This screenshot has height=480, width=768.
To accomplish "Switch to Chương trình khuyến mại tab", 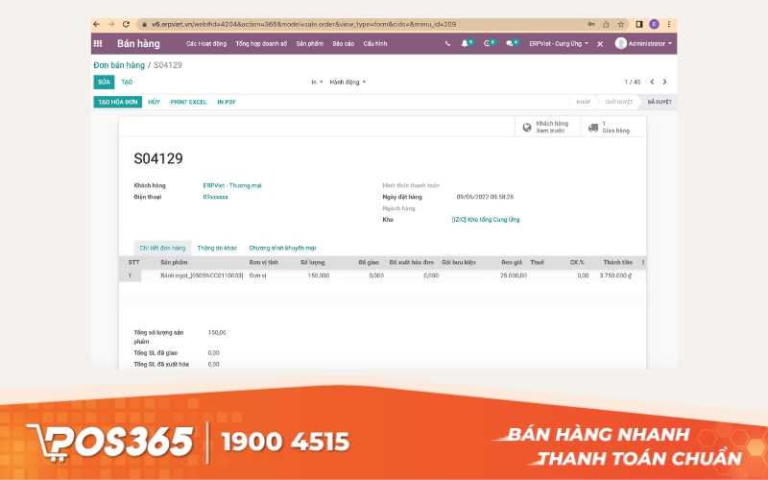I will tap(282, 248).
